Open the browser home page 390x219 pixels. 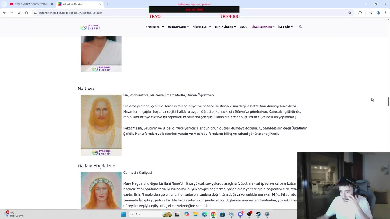pos(26,13)
